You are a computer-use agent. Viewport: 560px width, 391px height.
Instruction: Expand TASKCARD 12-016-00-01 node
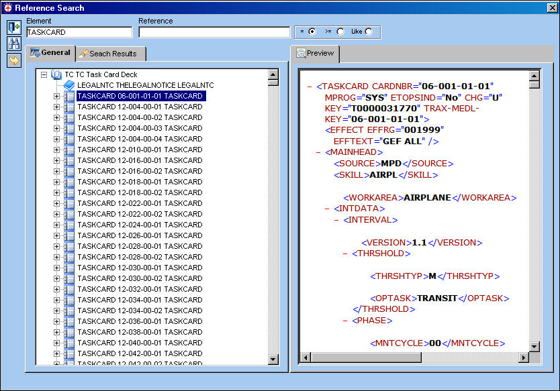[x=56, y=160]
